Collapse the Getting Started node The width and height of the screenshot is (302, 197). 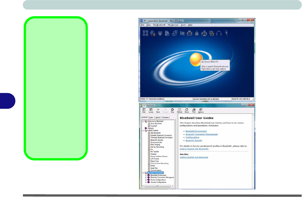click(143, 131)
